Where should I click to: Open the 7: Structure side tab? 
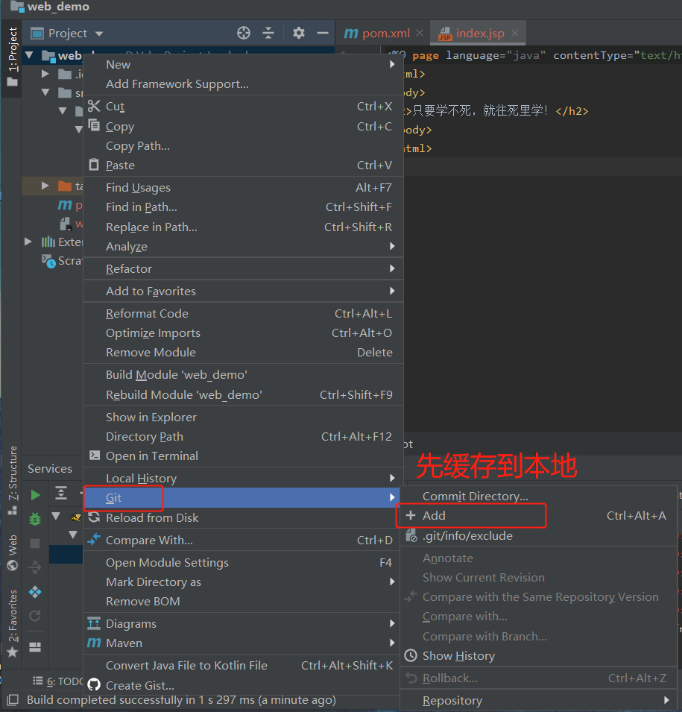(13, 480)
